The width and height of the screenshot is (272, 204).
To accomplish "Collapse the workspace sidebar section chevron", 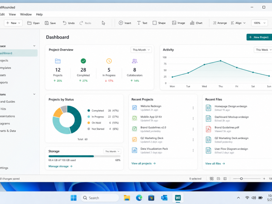I will [x=34, y=46].
